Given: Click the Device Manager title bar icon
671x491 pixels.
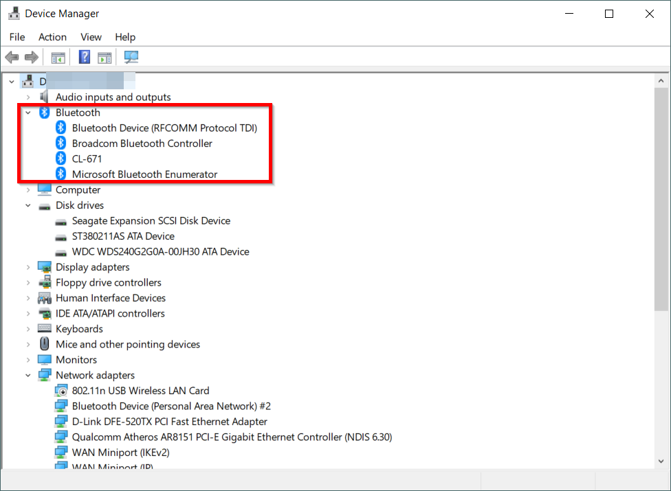Looking at the screenshot, I should 14,13.
